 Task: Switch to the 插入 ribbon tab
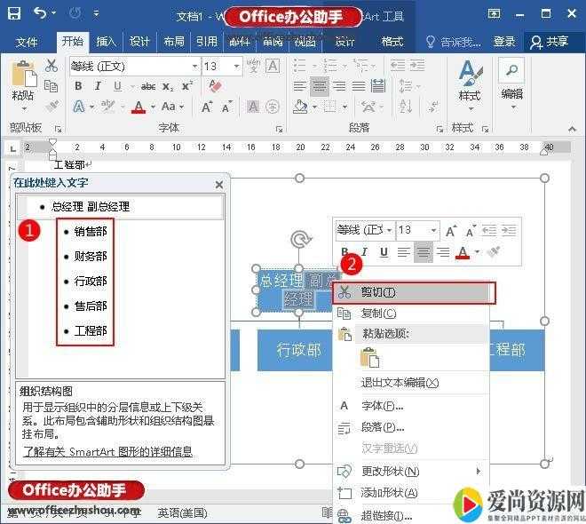pyautogui.click(x=106, y=42)
